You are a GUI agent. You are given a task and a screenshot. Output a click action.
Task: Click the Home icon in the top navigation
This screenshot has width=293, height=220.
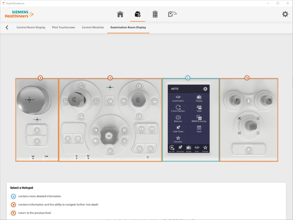coord(120,14)
